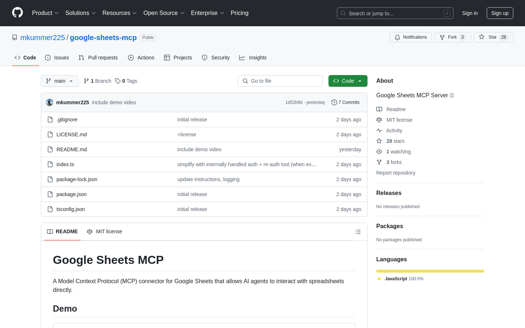525x328 pixels.
Task: Click Report repository link
Action: tap(396, 173)
